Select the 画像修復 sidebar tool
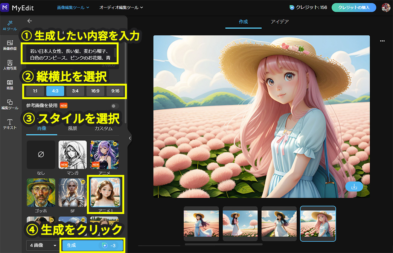This screenshot has width=393, height=253. pyautogui.click(x=10, y=45)
